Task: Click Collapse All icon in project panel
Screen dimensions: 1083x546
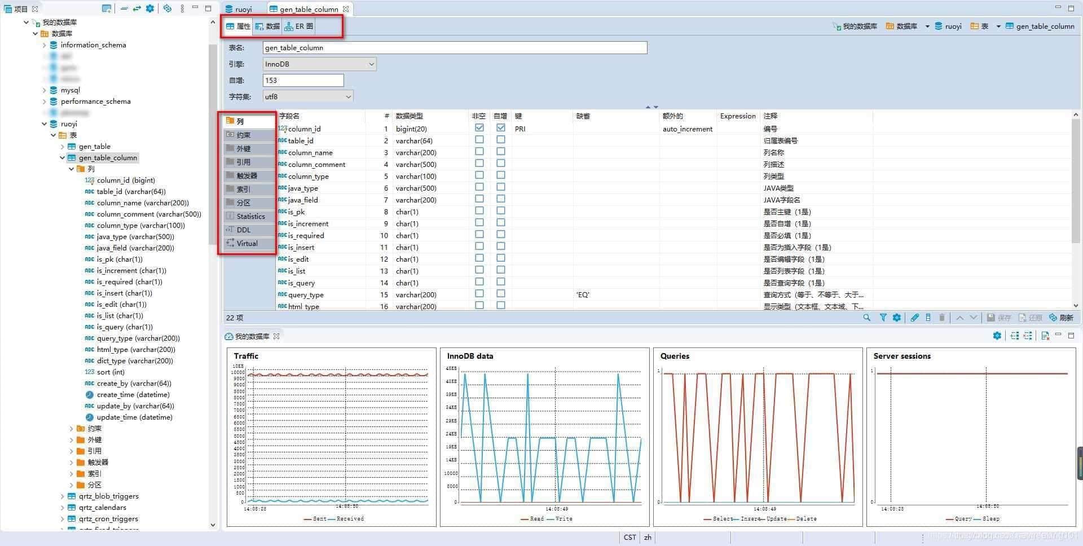Action: tap(124, 8)
